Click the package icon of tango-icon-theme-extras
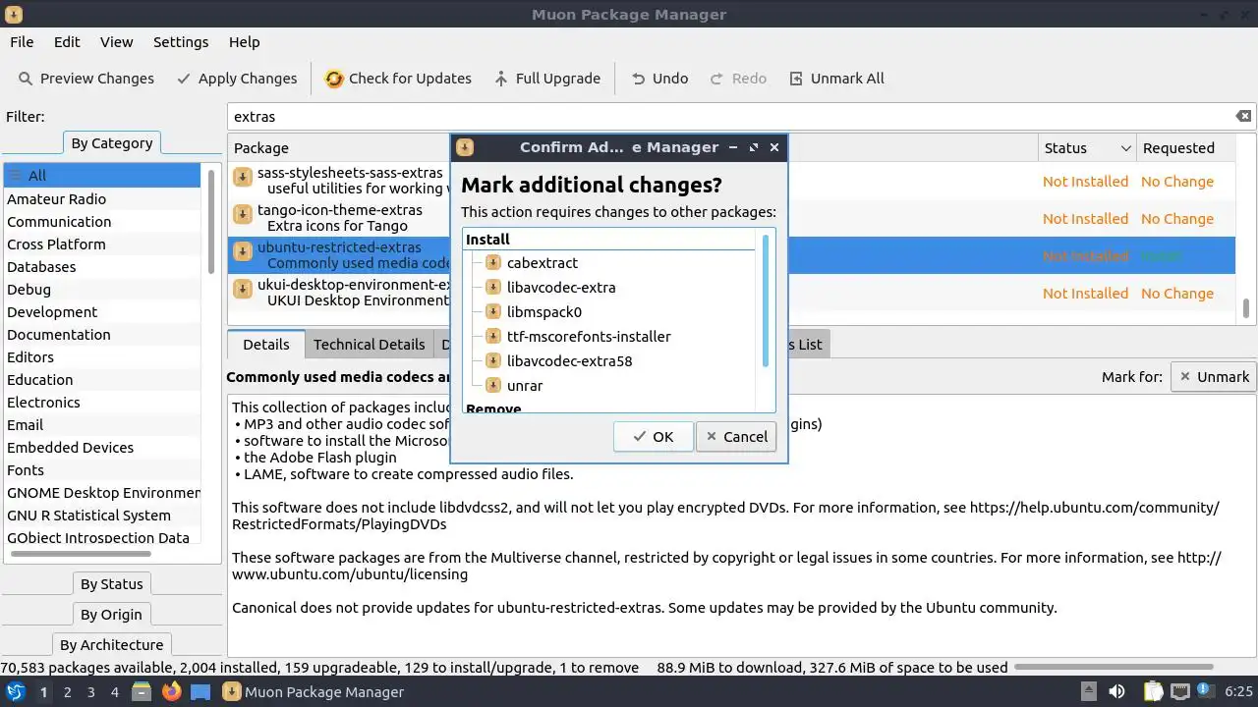This screenshot has width=1258, height=707. (x=242, y=215)
